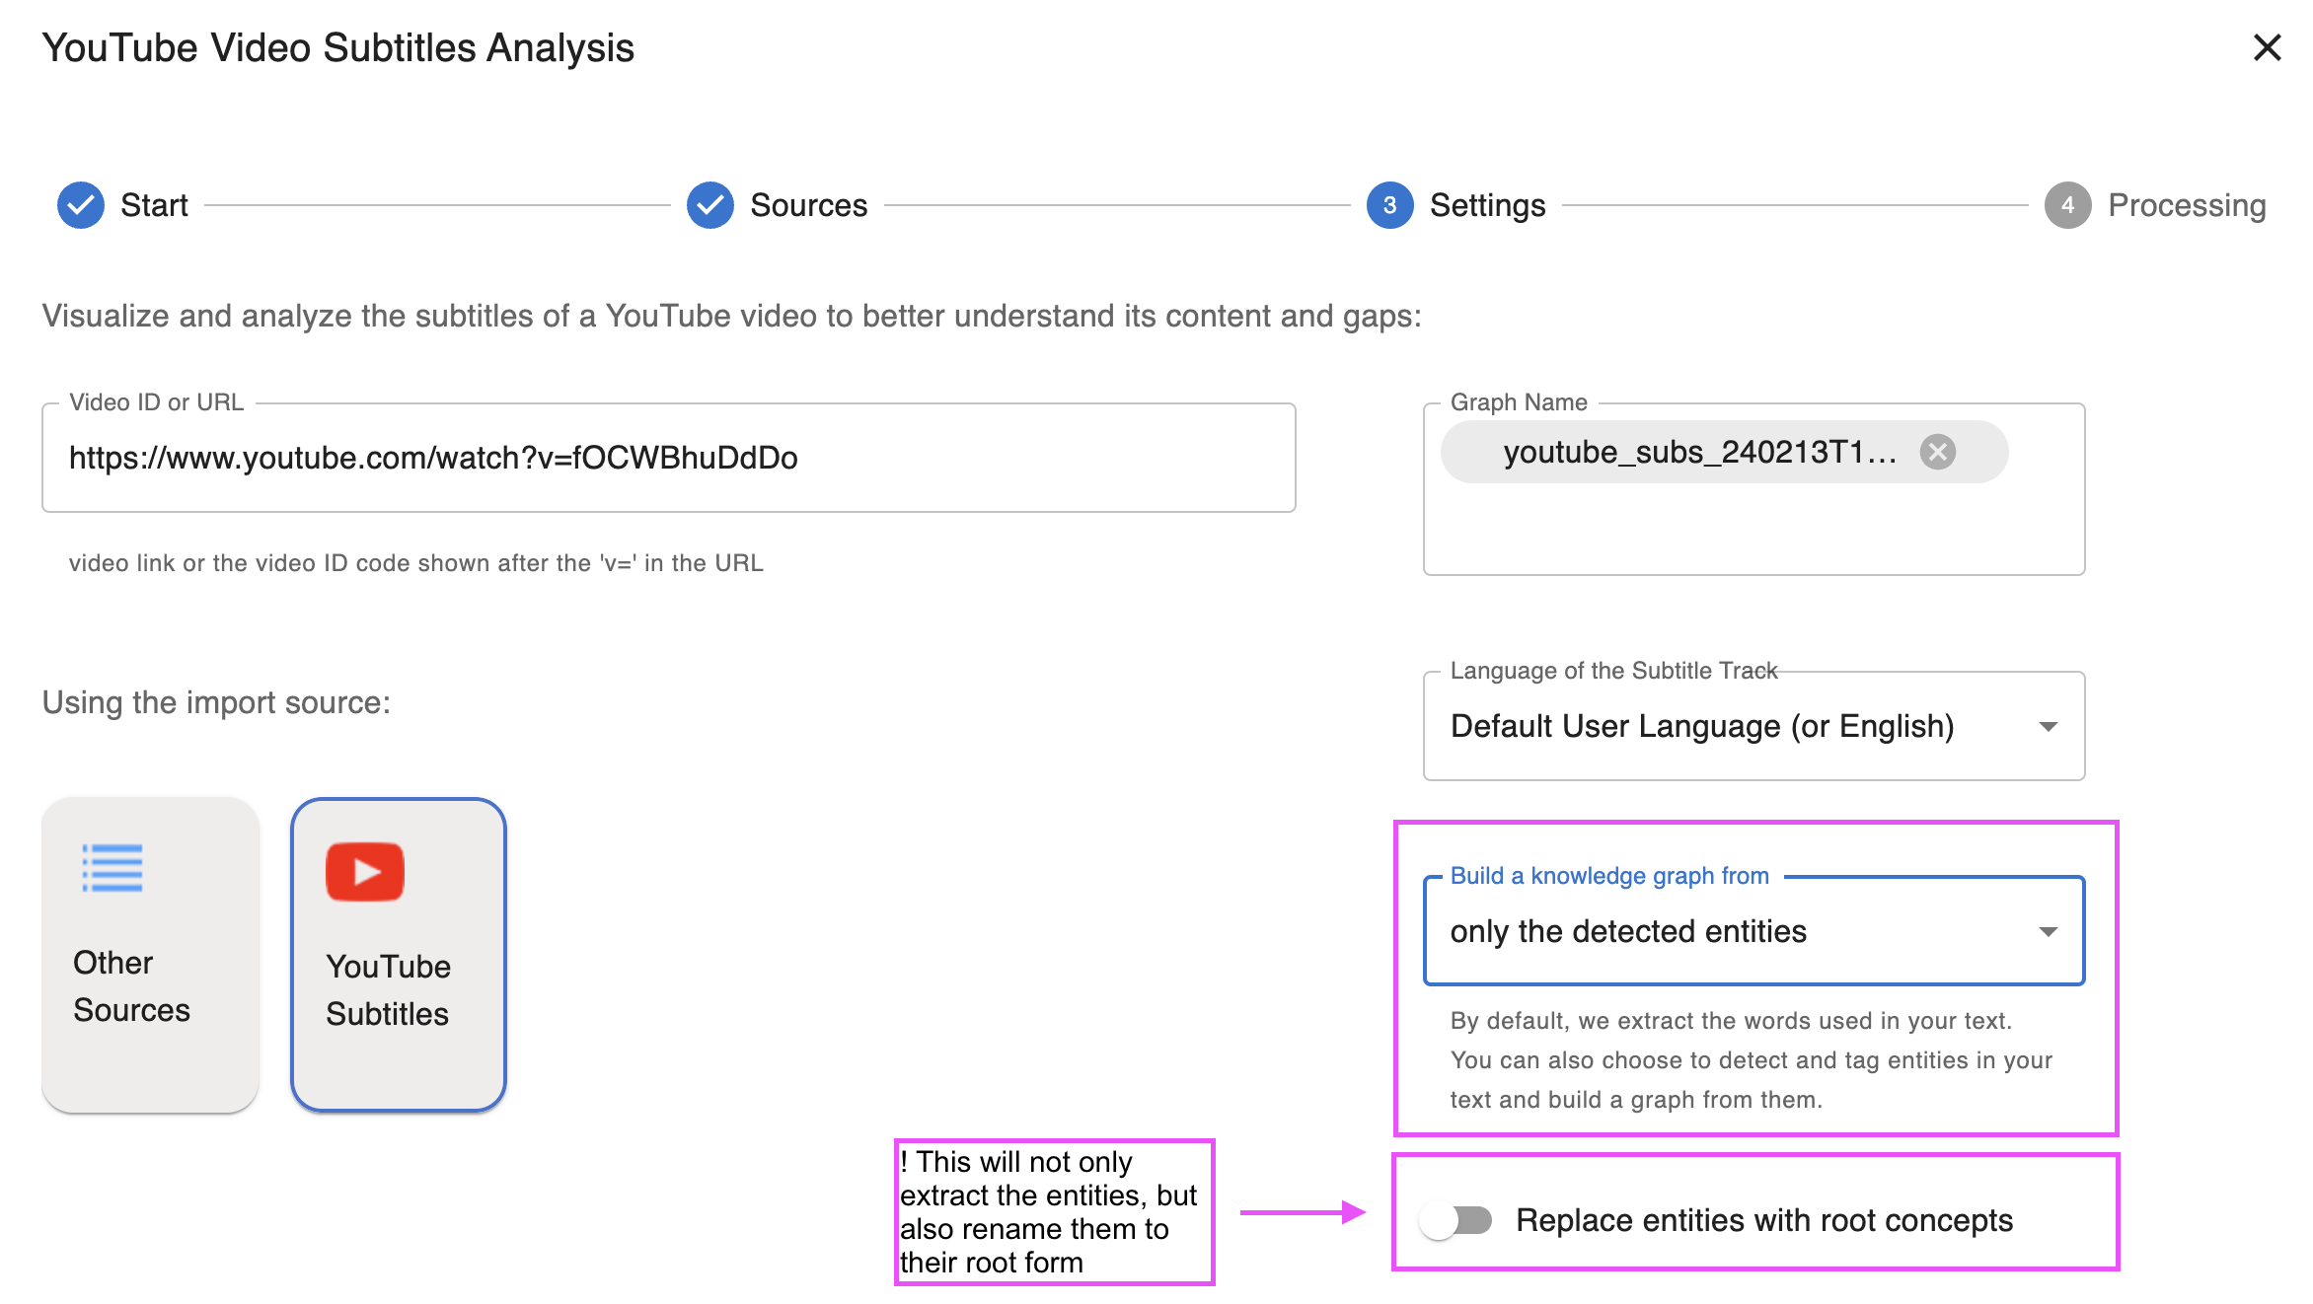Click the Video ID or URL input field

pos(668,458)
